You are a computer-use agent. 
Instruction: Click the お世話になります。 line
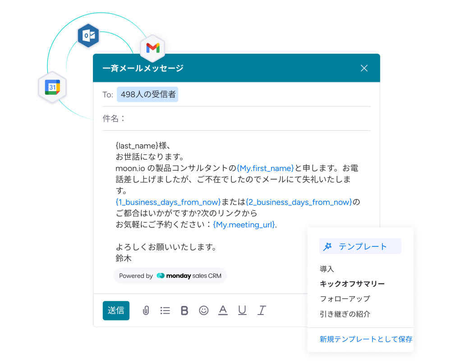[x=150, y=157]
